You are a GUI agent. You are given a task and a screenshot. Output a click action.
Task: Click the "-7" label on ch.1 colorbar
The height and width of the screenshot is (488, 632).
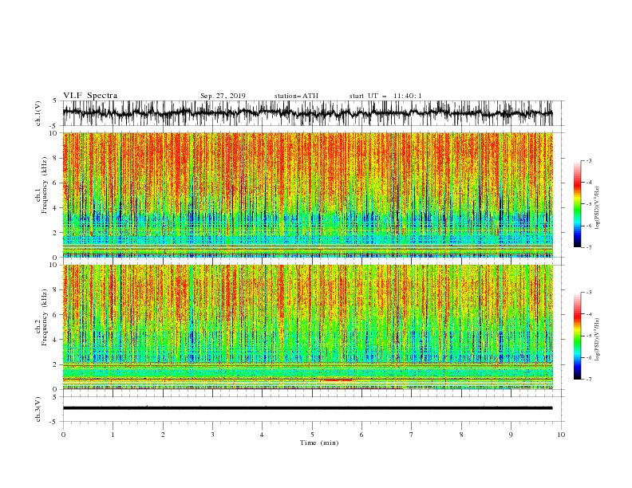click(x=588, y=247)
